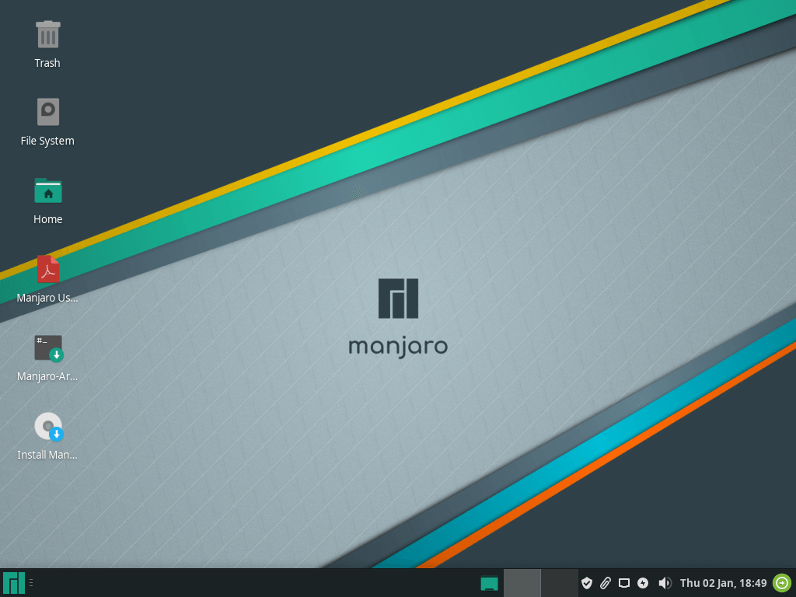Open the clipboard manager paperclip tray icon
796x597 pixels.
(x=607, y=582)
